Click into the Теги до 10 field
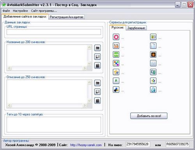This screenshot has height=150, width=195. coord(54,125)
